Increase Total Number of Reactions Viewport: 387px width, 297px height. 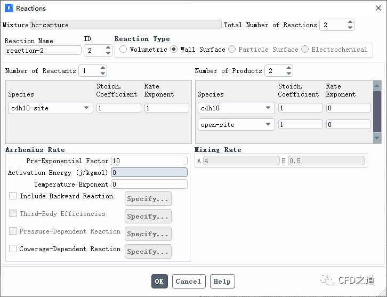350,22
